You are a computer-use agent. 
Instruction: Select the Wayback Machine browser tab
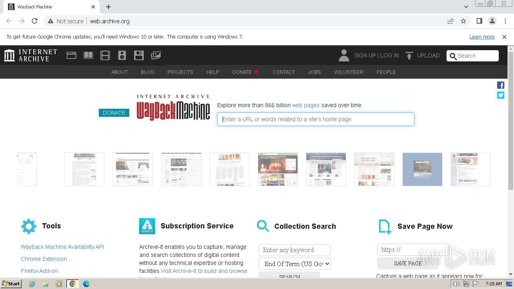(x=51, y=7)
